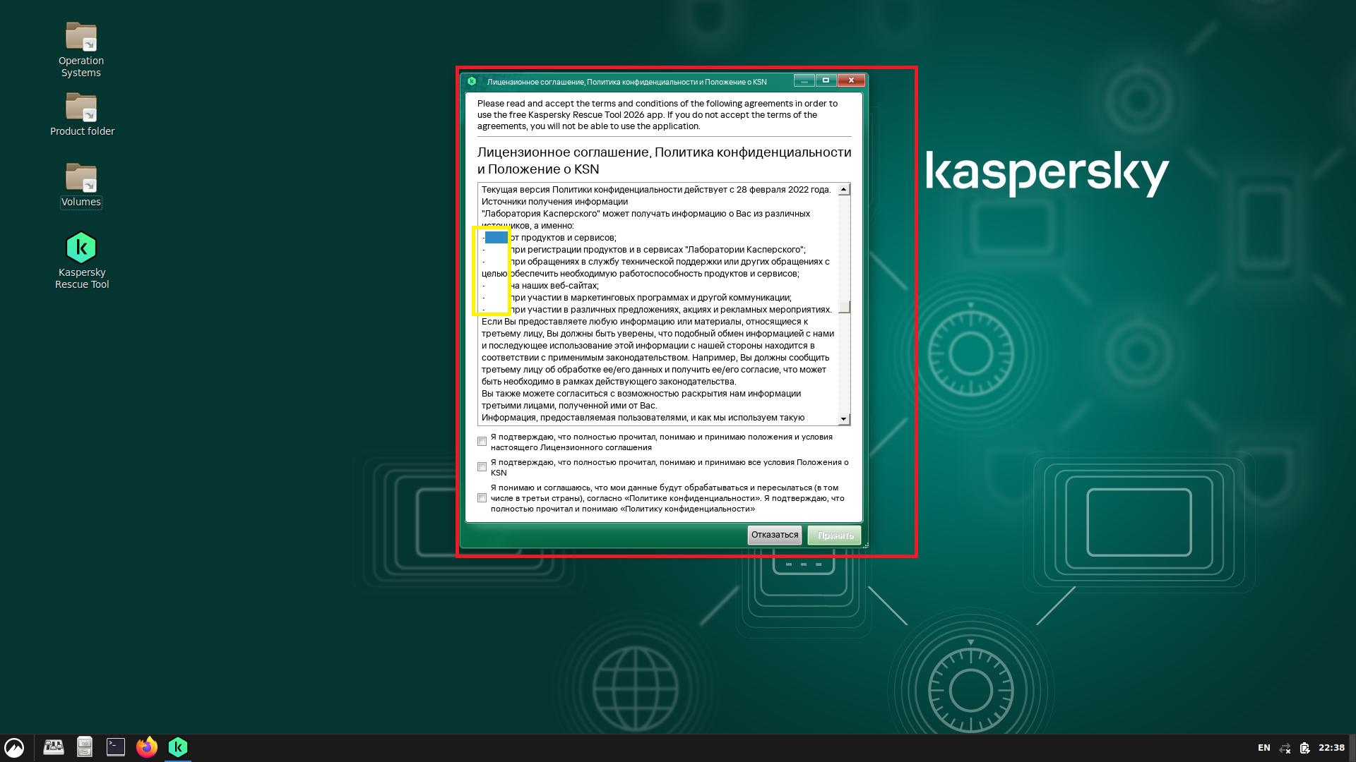Select the Volumes desktop folder
This screenshot has width=1356, height=762.
(81, 185)
